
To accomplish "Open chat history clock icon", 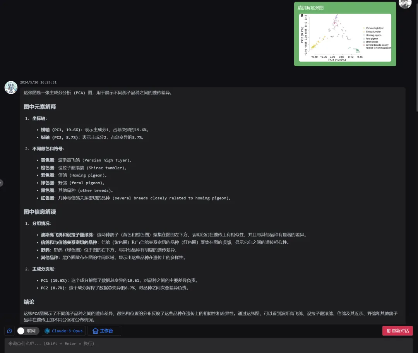I will click(x=10, y=331).
